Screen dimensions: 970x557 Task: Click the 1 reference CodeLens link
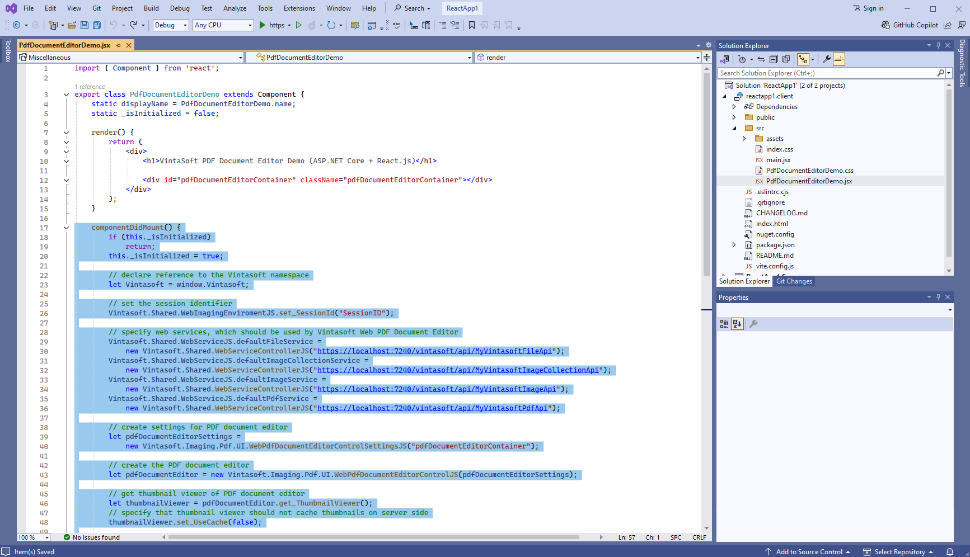click(90, 87)
